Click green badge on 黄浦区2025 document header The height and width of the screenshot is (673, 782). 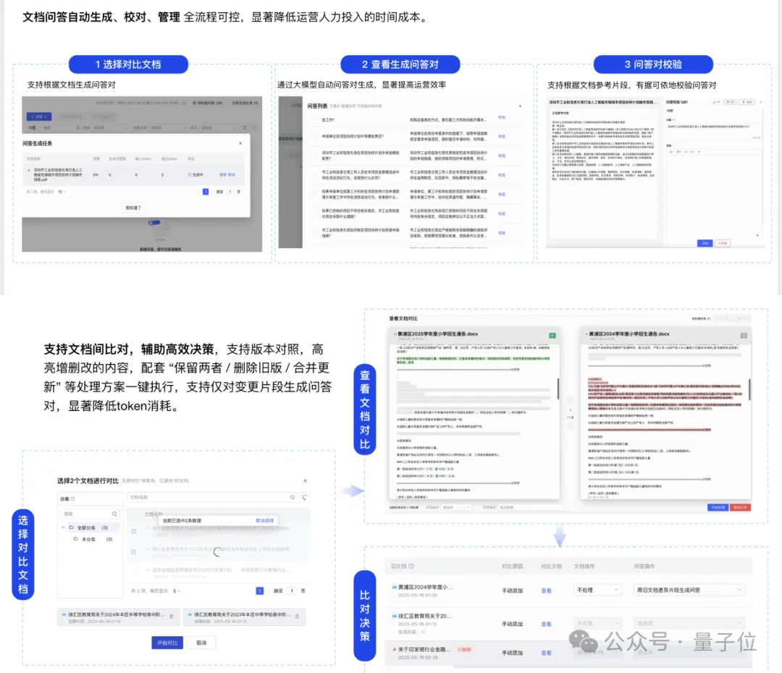552,336
